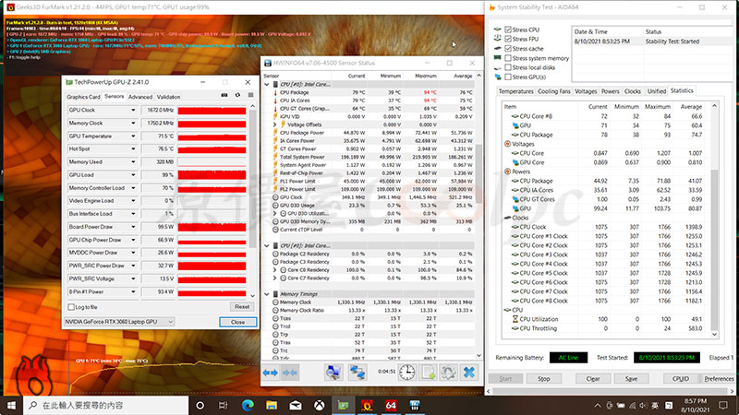The height and width of the screenshot is (415, 739).
Task: Open GPU-Z hamburger menu icon
Action: click(250, 95)
